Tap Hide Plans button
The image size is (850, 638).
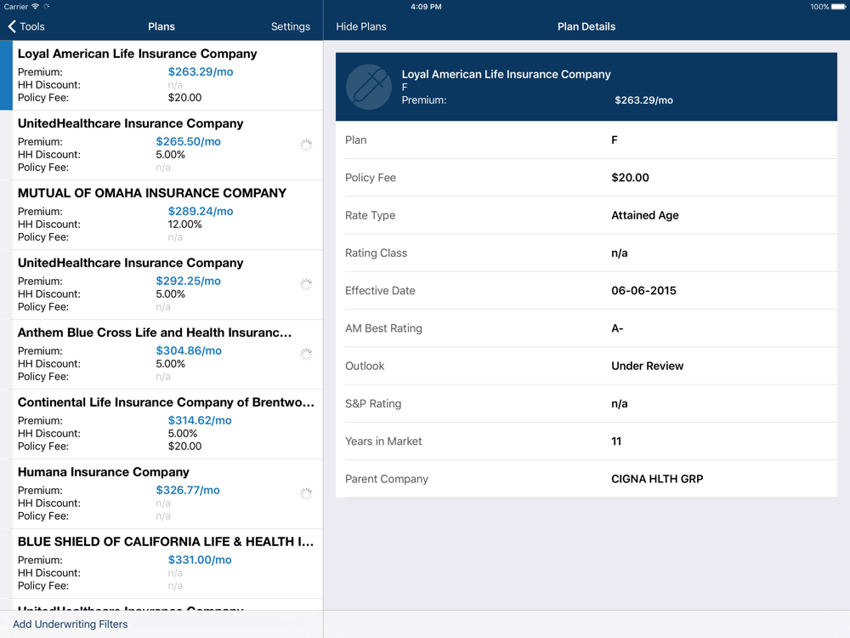pos(361,26)
